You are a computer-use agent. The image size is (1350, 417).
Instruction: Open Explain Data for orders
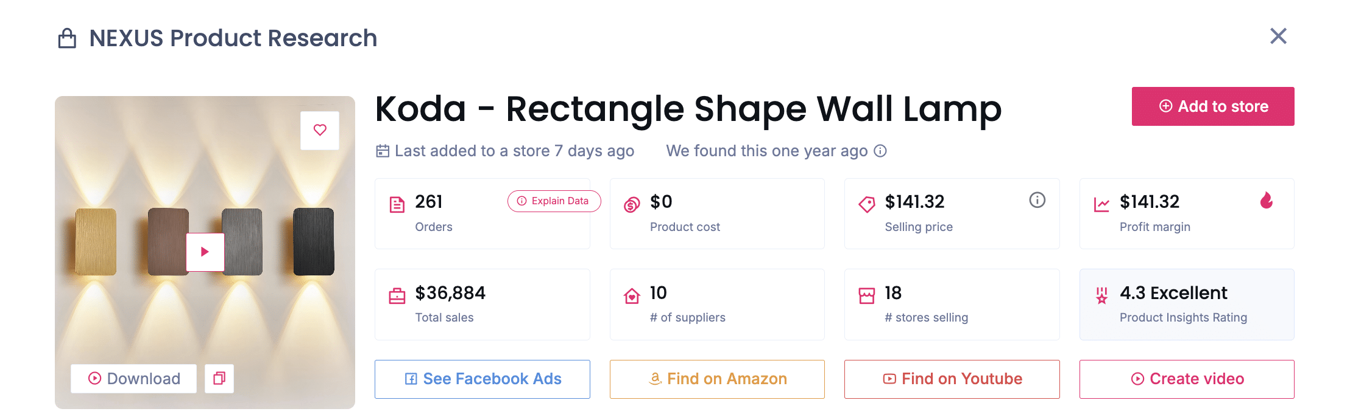point(553,201)
